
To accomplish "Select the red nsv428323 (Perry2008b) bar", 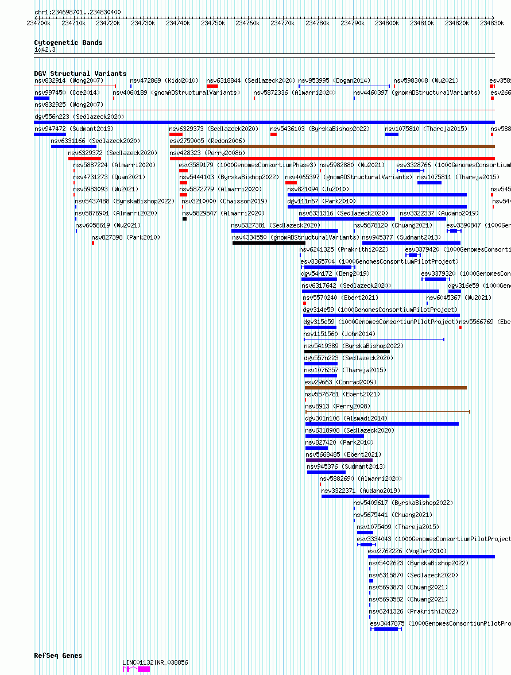I will coord(332,159).
